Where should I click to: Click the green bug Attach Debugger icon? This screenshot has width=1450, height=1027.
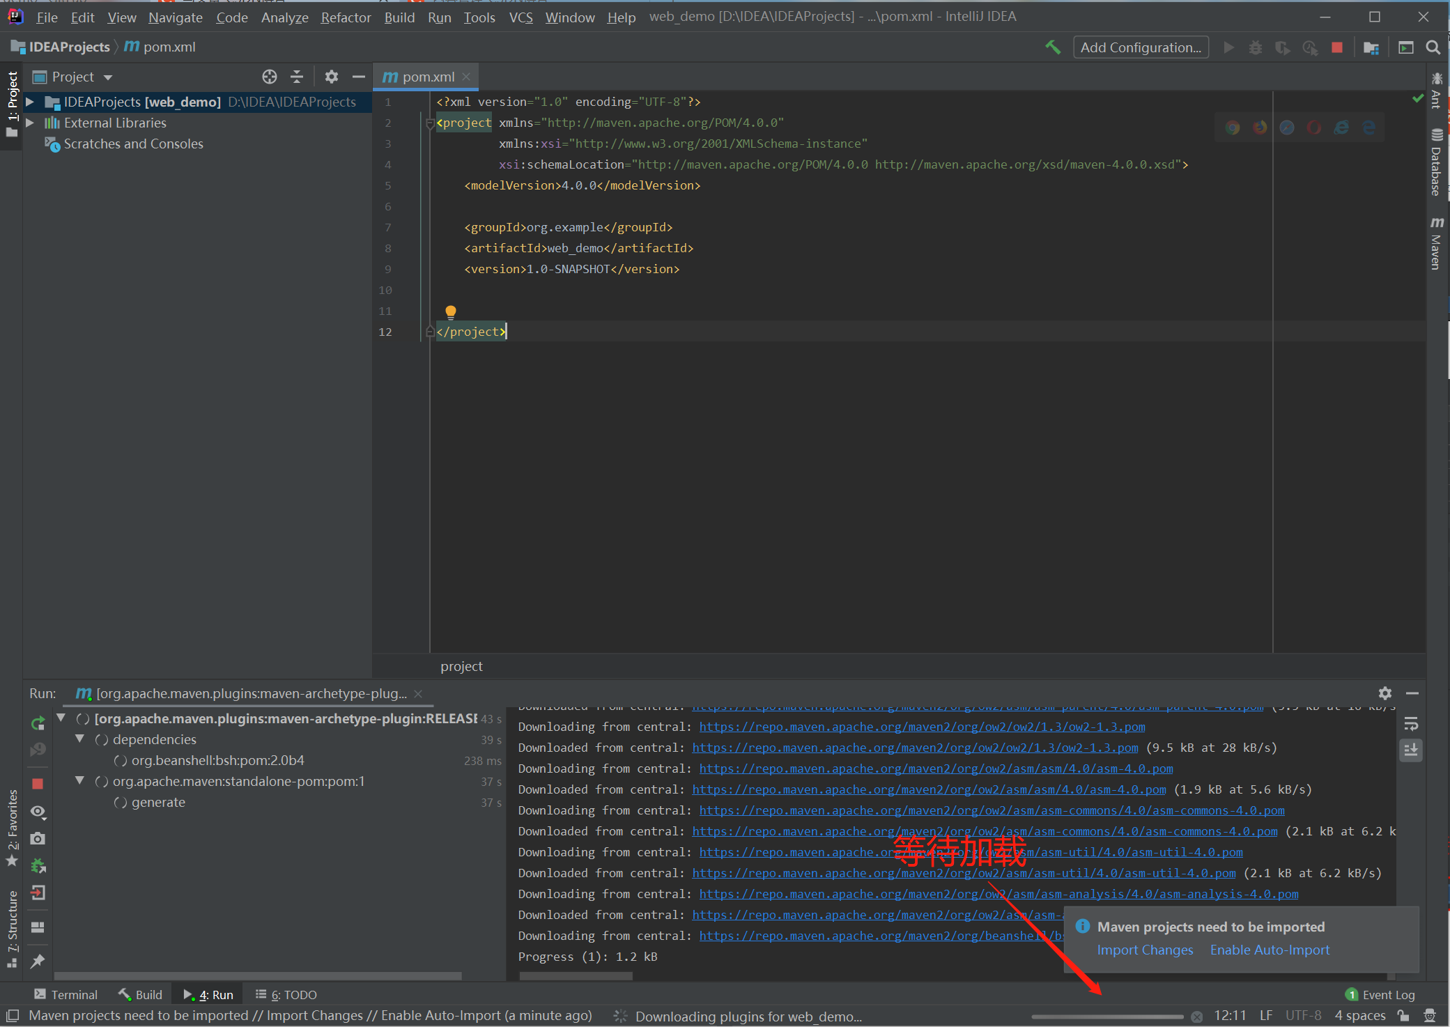pos(38,866)
